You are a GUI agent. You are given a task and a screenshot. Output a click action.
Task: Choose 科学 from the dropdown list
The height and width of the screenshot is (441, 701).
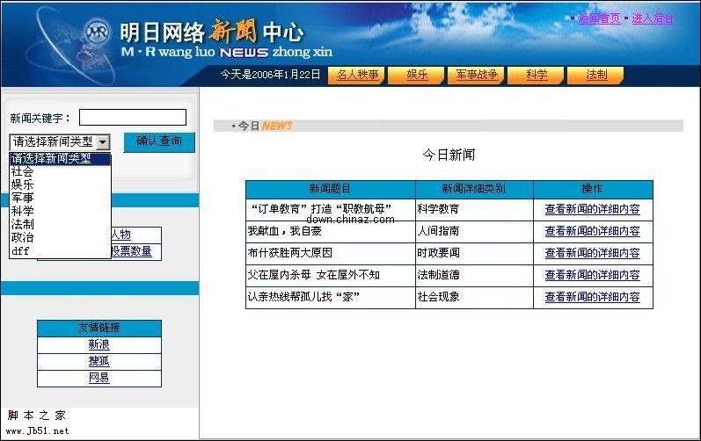tap(60, 211)
